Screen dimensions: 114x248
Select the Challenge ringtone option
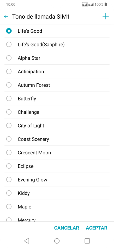coord(57,112)
